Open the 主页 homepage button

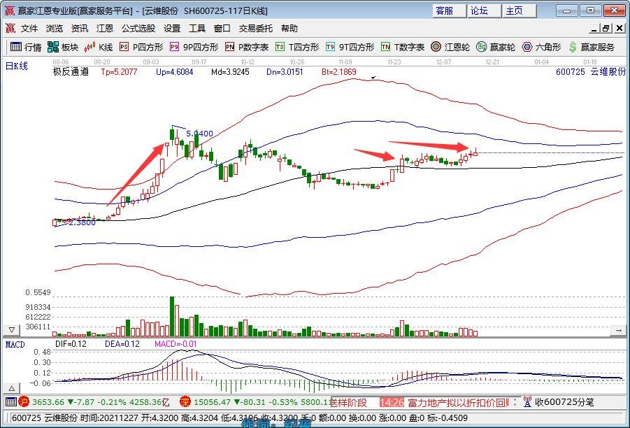tap(515, 10)
